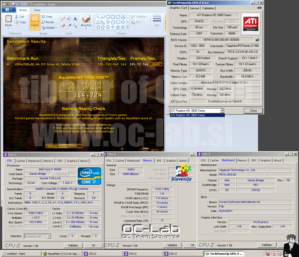Viewport: 299px width, 257px height.
Task: Click Validate in left CPU-Z window
Action: pos(73,245)
